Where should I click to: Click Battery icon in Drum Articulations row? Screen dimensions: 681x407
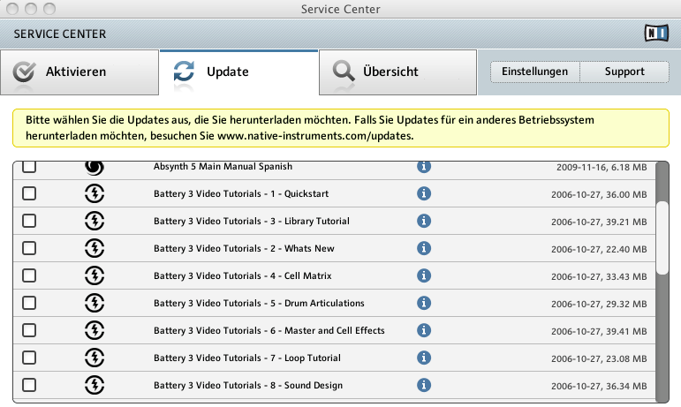pos(95,303)
